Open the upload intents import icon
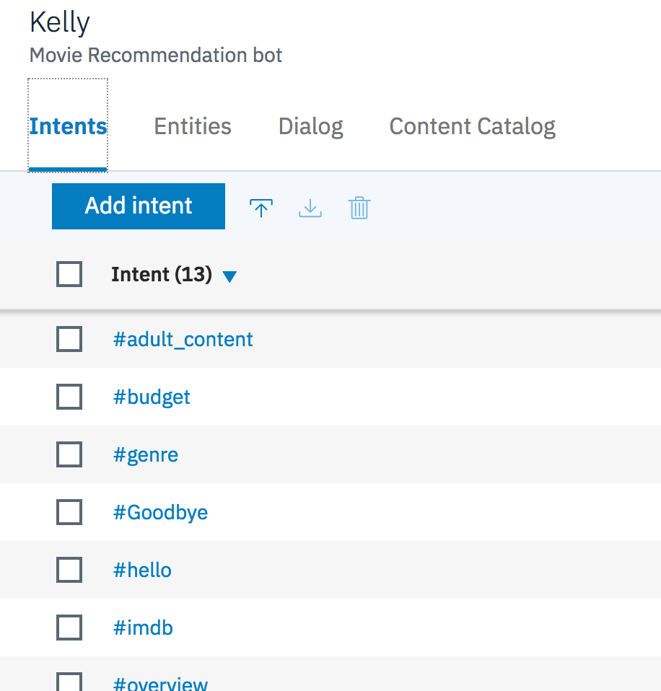 tap(261, 208)
